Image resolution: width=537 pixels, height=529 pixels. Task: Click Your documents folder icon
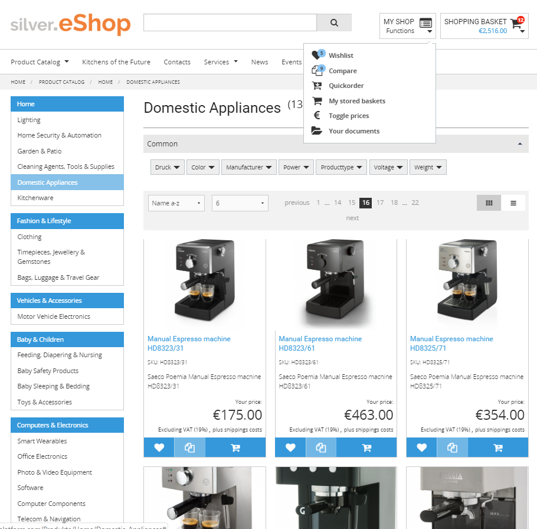(x=317, y=130)
